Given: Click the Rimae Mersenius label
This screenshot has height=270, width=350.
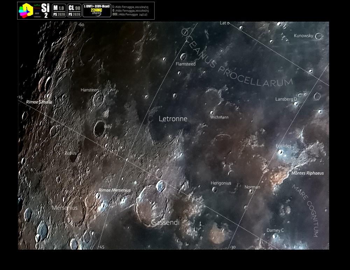Looking at the screenshot, I should tap(114, 190).
